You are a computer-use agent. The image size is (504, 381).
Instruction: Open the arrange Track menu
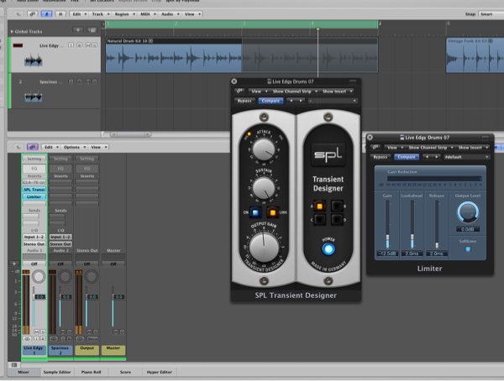pyautogui.click(x=100, y=14)
